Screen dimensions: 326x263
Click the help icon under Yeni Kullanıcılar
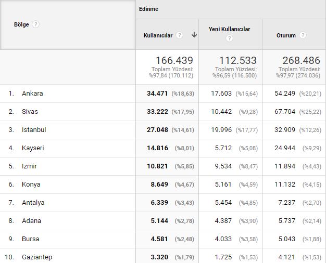click(x=229, y=38)
